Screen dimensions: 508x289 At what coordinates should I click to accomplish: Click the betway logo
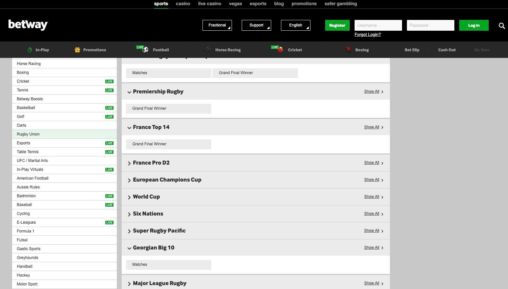click(28, 25)
